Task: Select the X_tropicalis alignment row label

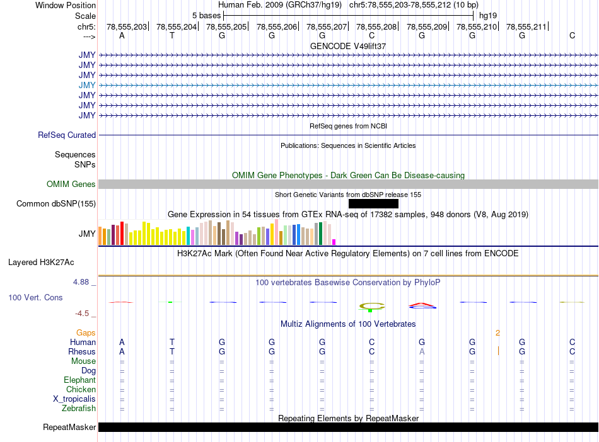Action: pyautogui.click(x=74, y=399)
